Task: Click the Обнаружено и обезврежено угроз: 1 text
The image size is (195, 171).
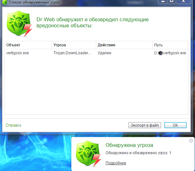Action: [138, 153]
